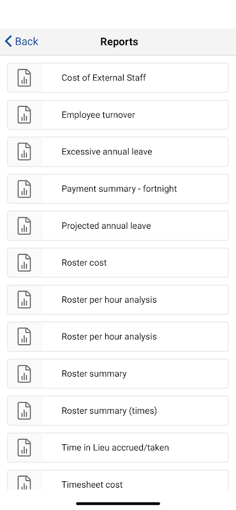The height and width of the screenshot is (510, 236).
Task: Open the first Roster per hour analysis
Action: pos(118,300)
